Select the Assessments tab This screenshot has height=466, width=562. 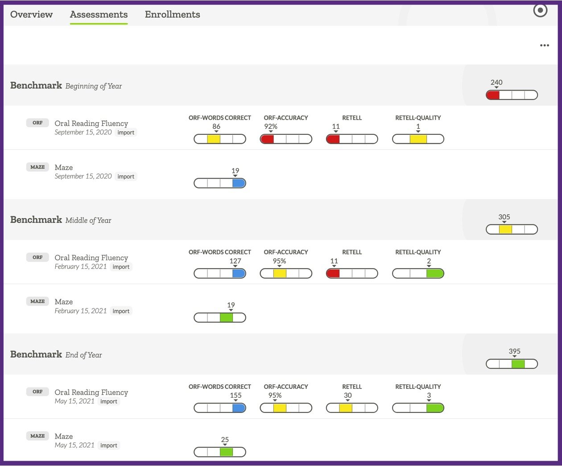98,14
